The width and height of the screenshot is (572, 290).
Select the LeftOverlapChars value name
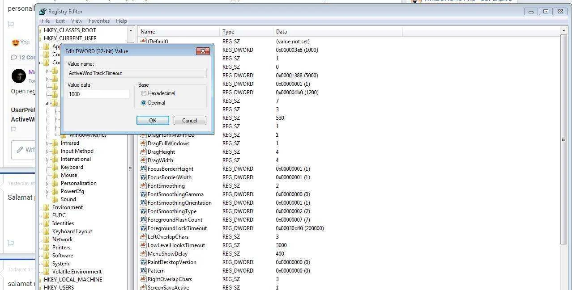pos(168,237)
